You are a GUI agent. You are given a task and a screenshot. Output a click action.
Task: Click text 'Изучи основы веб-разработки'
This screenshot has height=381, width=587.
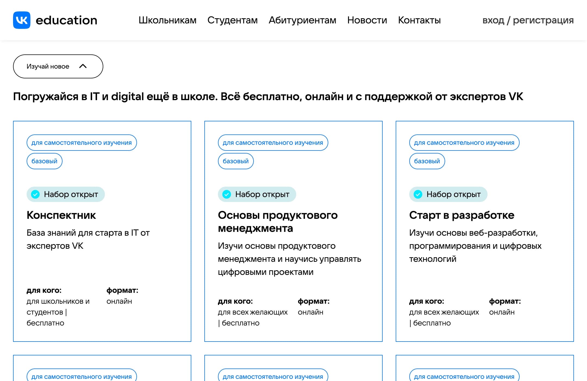(x=475, y=246)
